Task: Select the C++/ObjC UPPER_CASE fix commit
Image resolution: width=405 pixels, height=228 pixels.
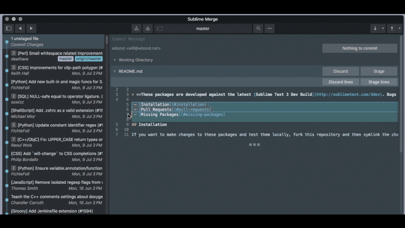Action: point(54,142)
